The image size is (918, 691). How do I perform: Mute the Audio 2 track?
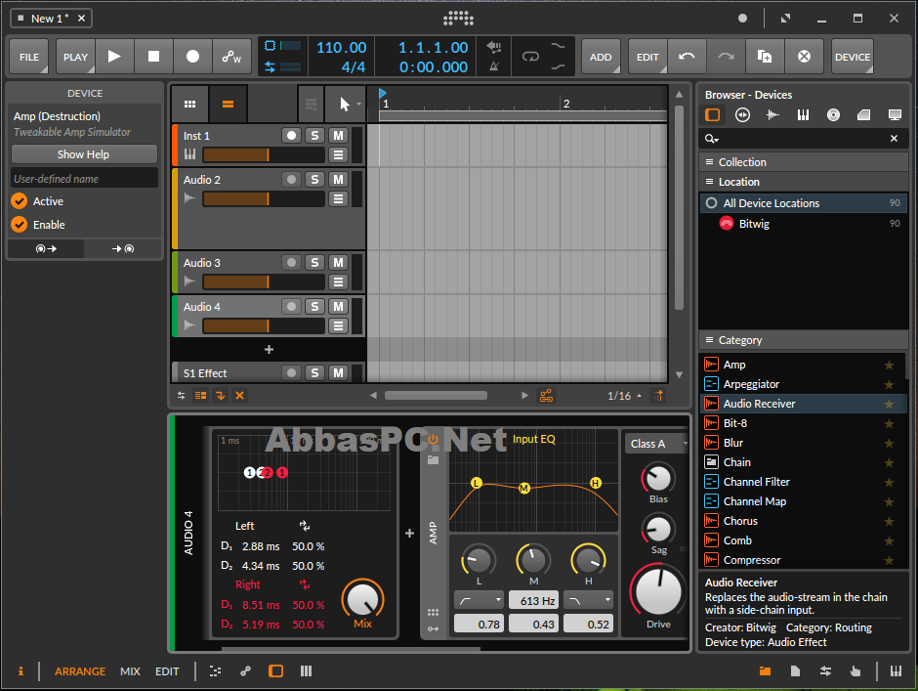point(339,179)
